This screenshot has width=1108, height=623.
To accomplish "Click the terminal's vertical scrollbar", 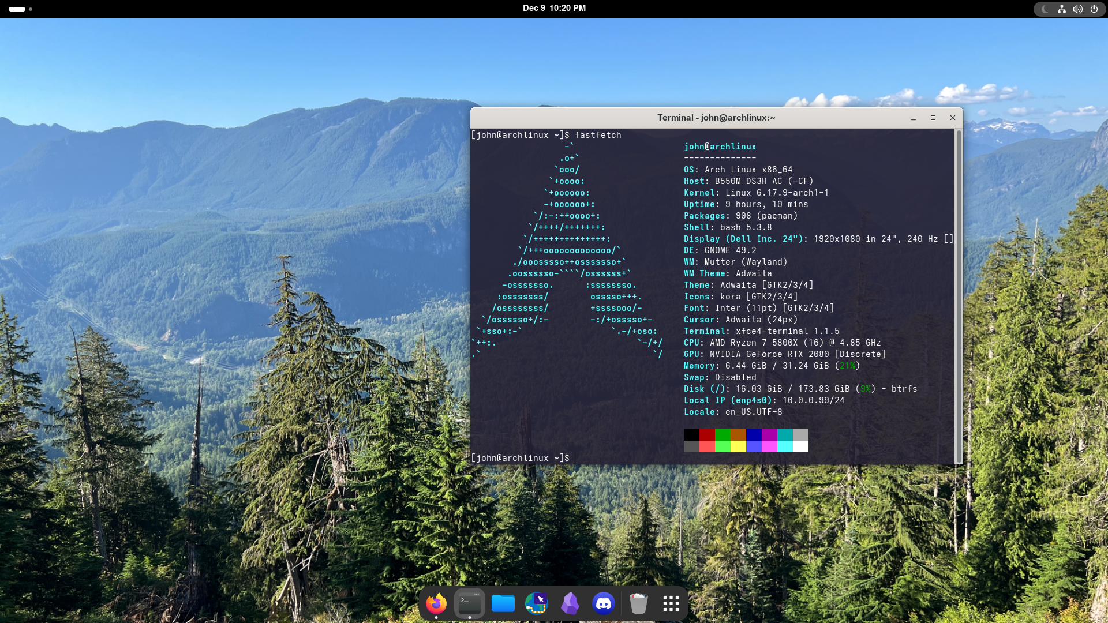I will point(959,297).
